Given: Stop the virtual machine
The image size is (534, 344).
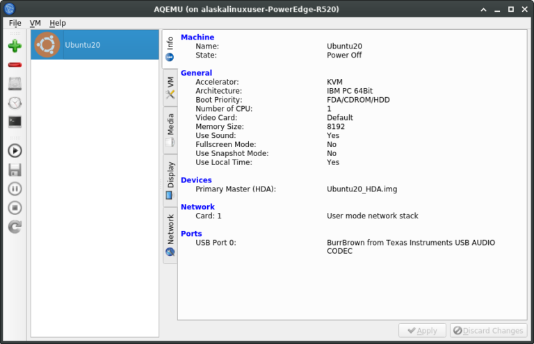Looking at the screenshot, I should 15,207.
